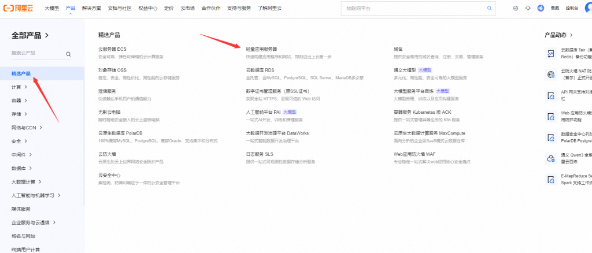592x253 pixels.
Task: Expand the 计算 category
Action: (25, 87)
